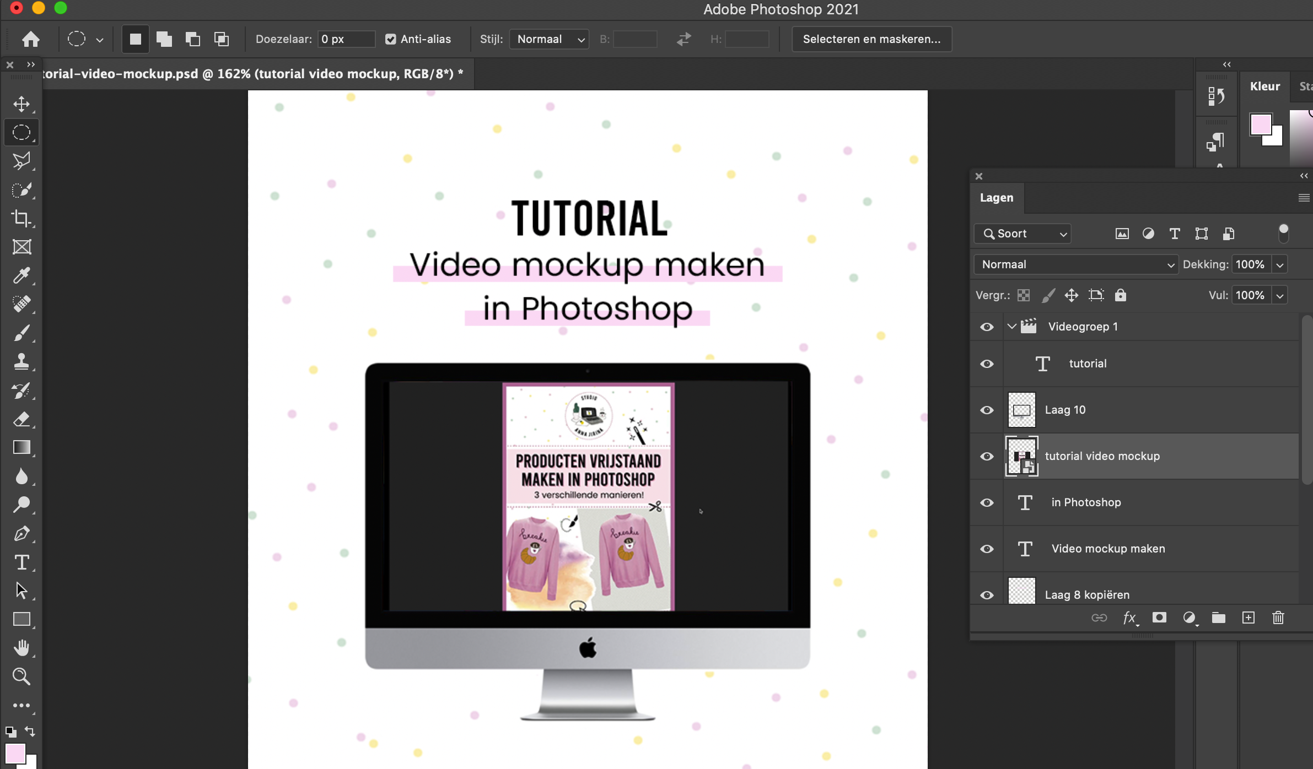Activate the Crop tool
Image resolution: width=1313 pixels, height=769 pixels.
tap(21, 218)
